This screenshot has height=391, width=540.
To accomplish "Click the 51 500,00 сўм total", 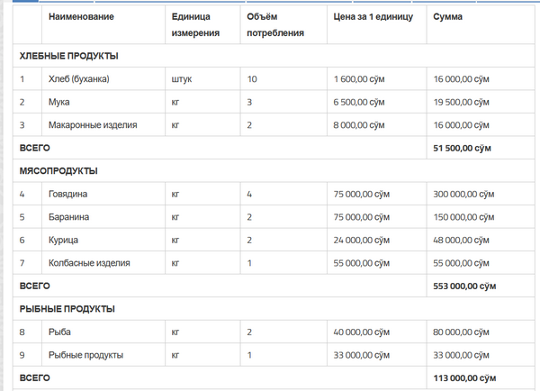I will coord(463,149).
